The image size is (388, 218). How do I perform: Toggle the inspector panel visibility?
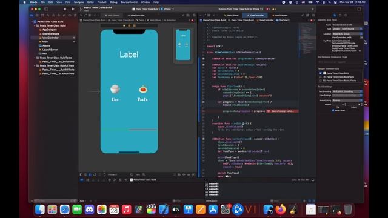tap(360, 9)
